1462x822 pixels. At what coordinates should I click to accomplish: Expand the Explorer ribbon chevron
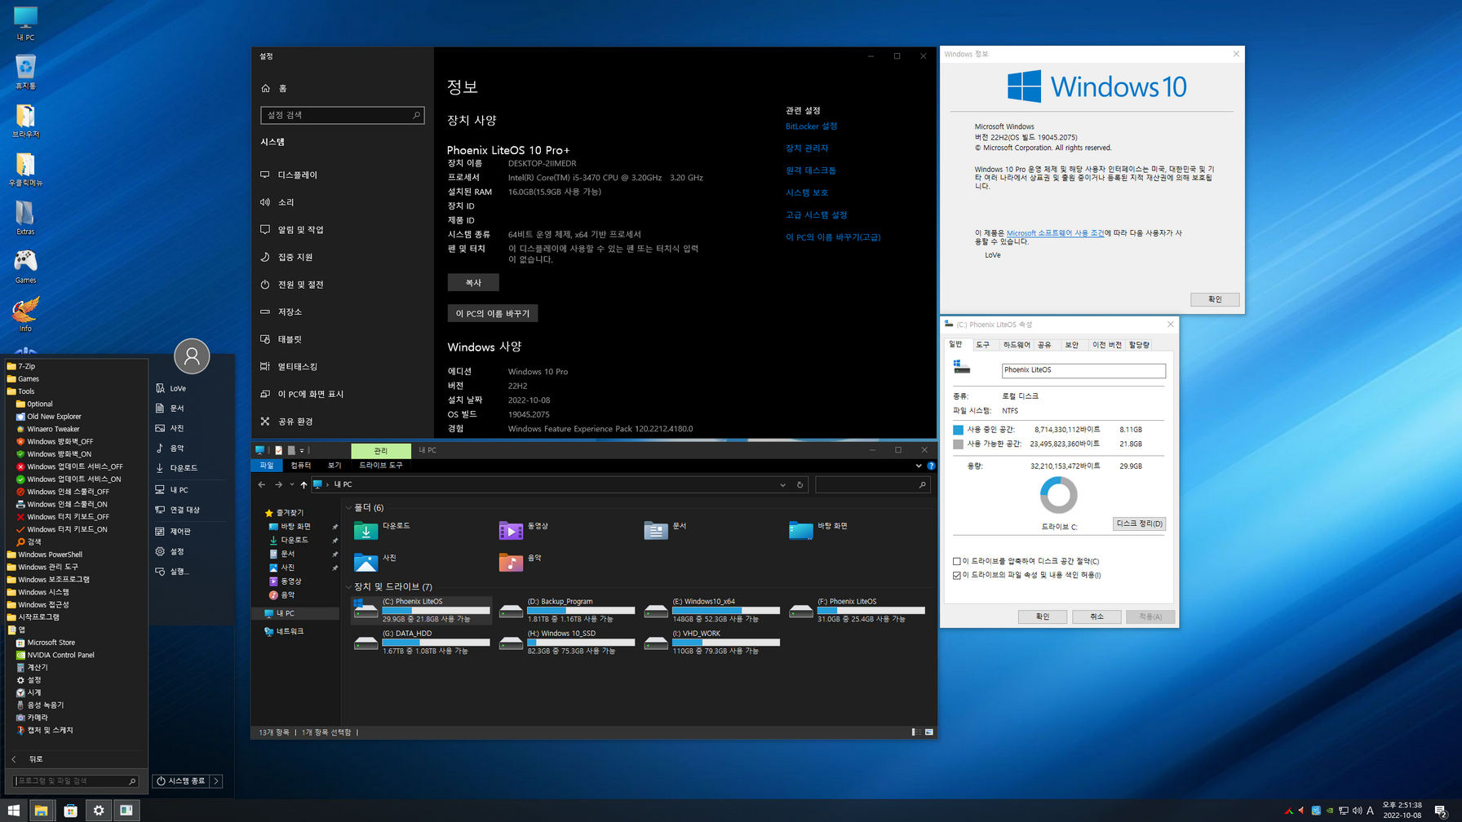[x=919, y=466]
